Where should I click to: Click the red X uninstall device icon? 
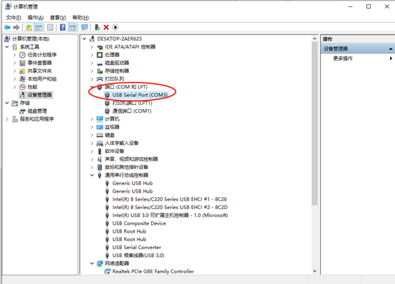(106, 27)
